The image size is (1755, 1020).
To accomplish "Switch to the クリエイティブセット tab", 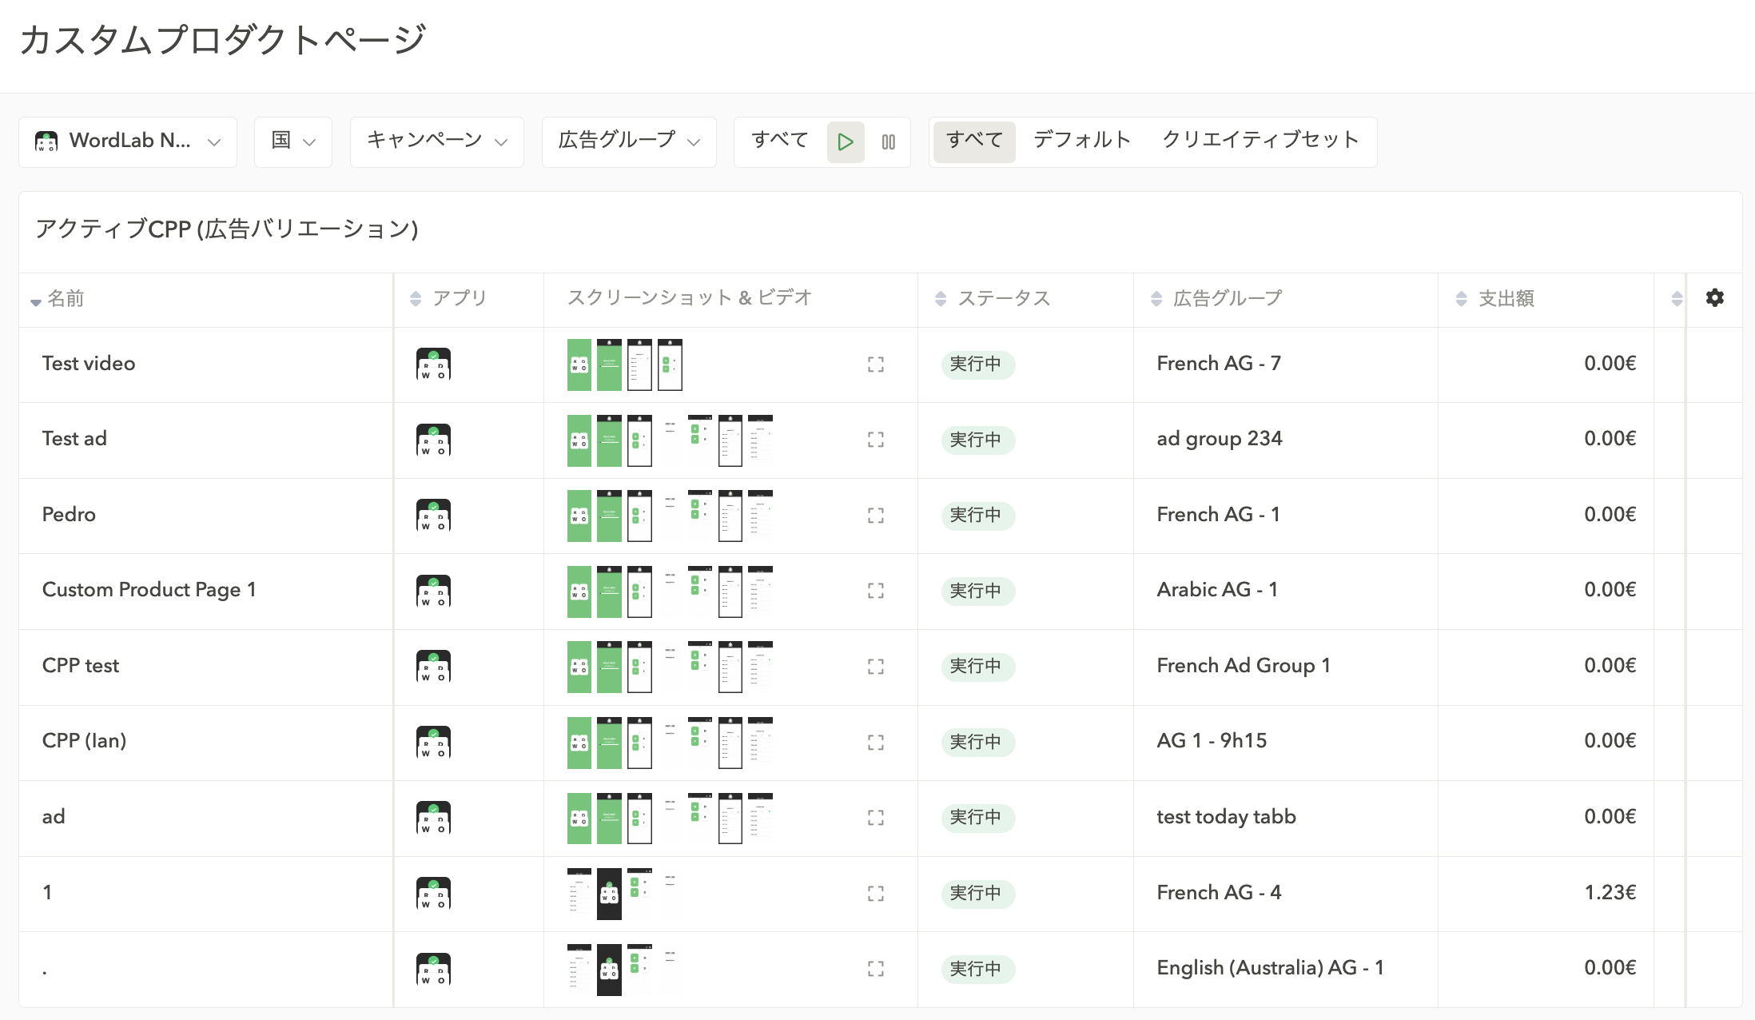I will click(1261, 141).
